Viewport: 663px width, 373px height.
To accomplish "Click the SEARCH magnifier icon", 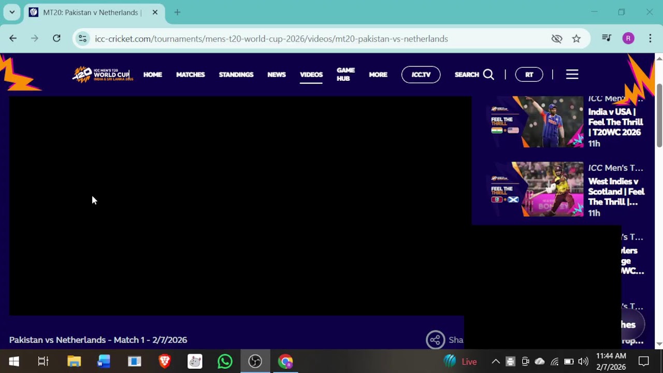I will coord(488,75).
